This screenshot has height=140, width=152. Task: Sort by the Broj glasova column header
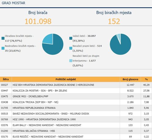[130, 79]
